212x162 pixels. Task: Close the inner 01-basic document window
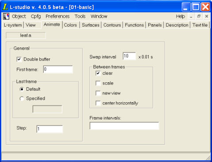[207, 16]
